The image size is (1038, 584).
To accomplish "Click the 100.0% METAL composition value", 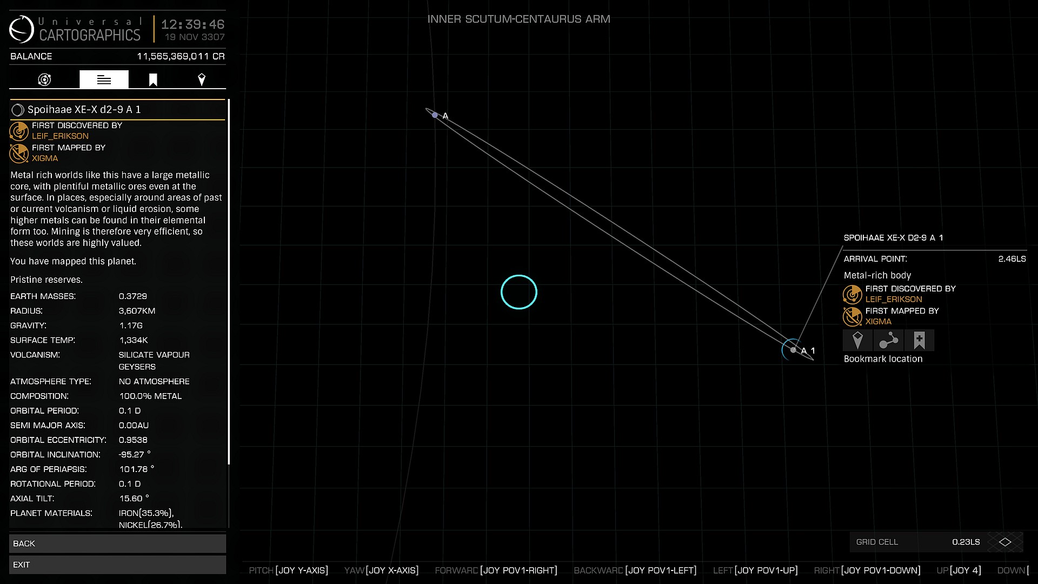I will coord(150,396).
